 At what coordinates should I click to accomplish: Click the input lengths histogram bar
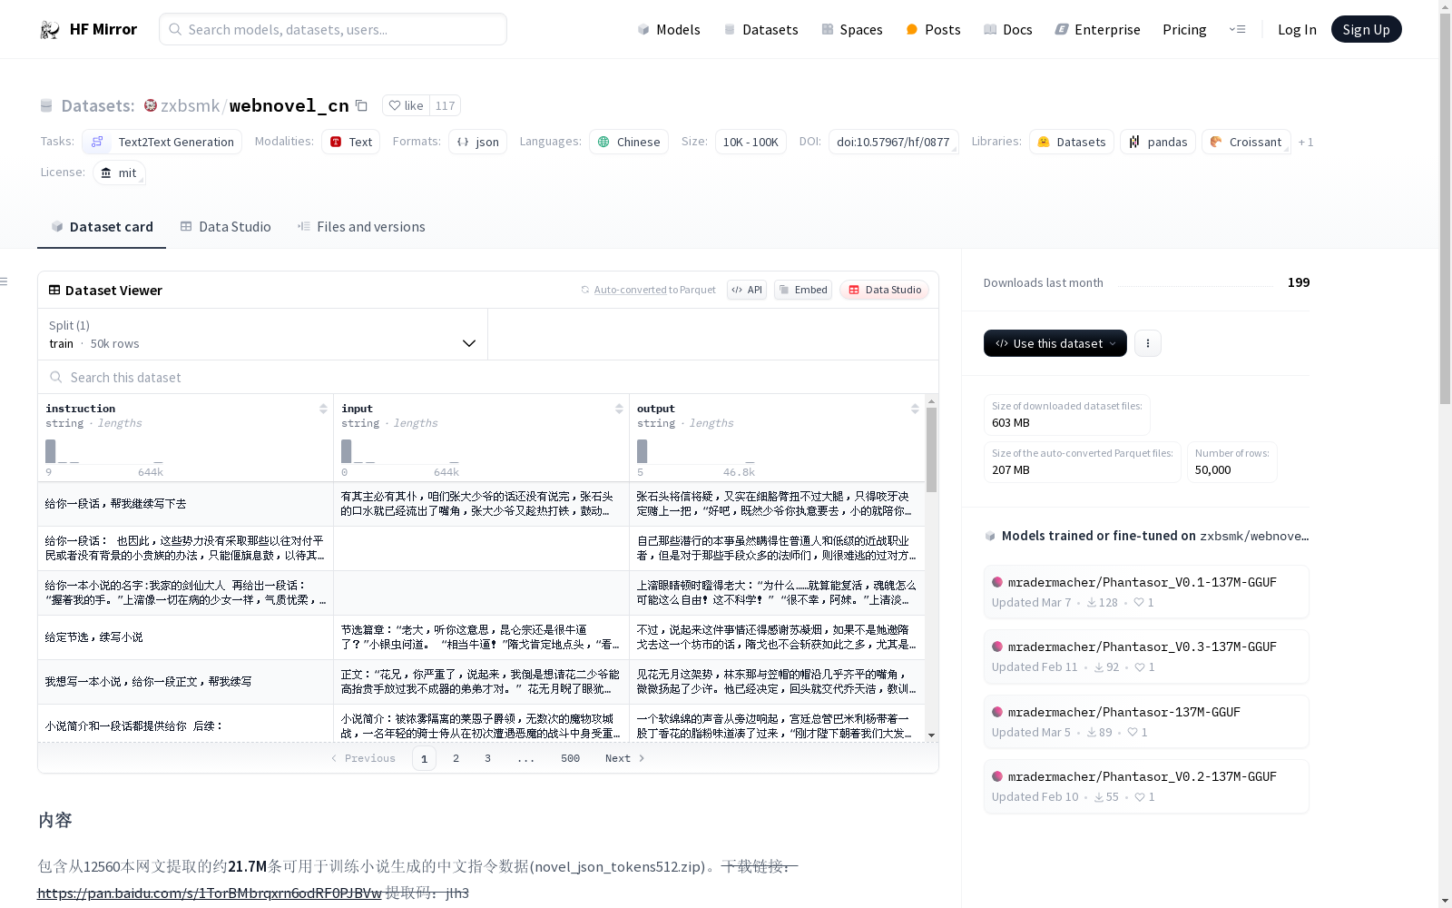pyautogui.click(x=347, y=451)
